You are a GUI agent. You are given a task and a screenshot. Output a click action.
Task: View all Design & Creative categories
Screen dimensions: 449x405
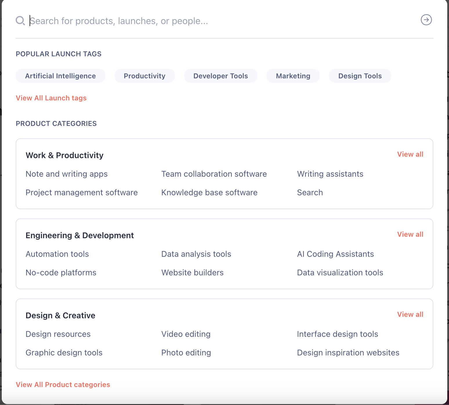tap(410, 314)
